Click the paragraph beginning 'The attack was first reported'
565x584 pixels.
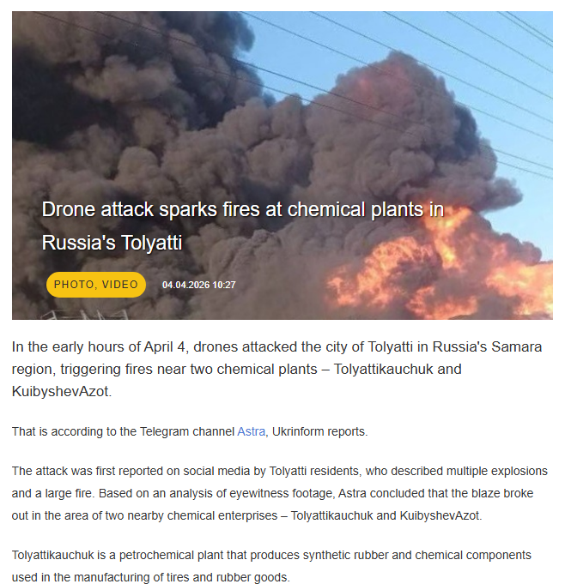280,493
